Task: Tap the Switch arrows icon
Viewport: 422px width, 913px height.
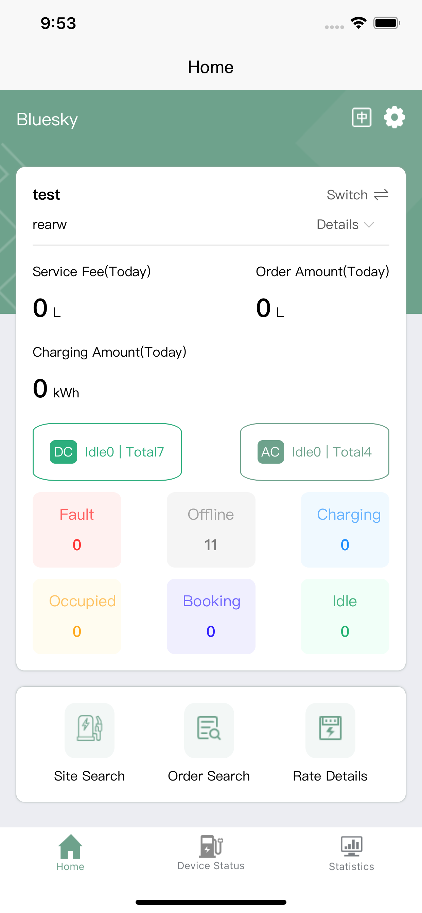Action: 381,195
